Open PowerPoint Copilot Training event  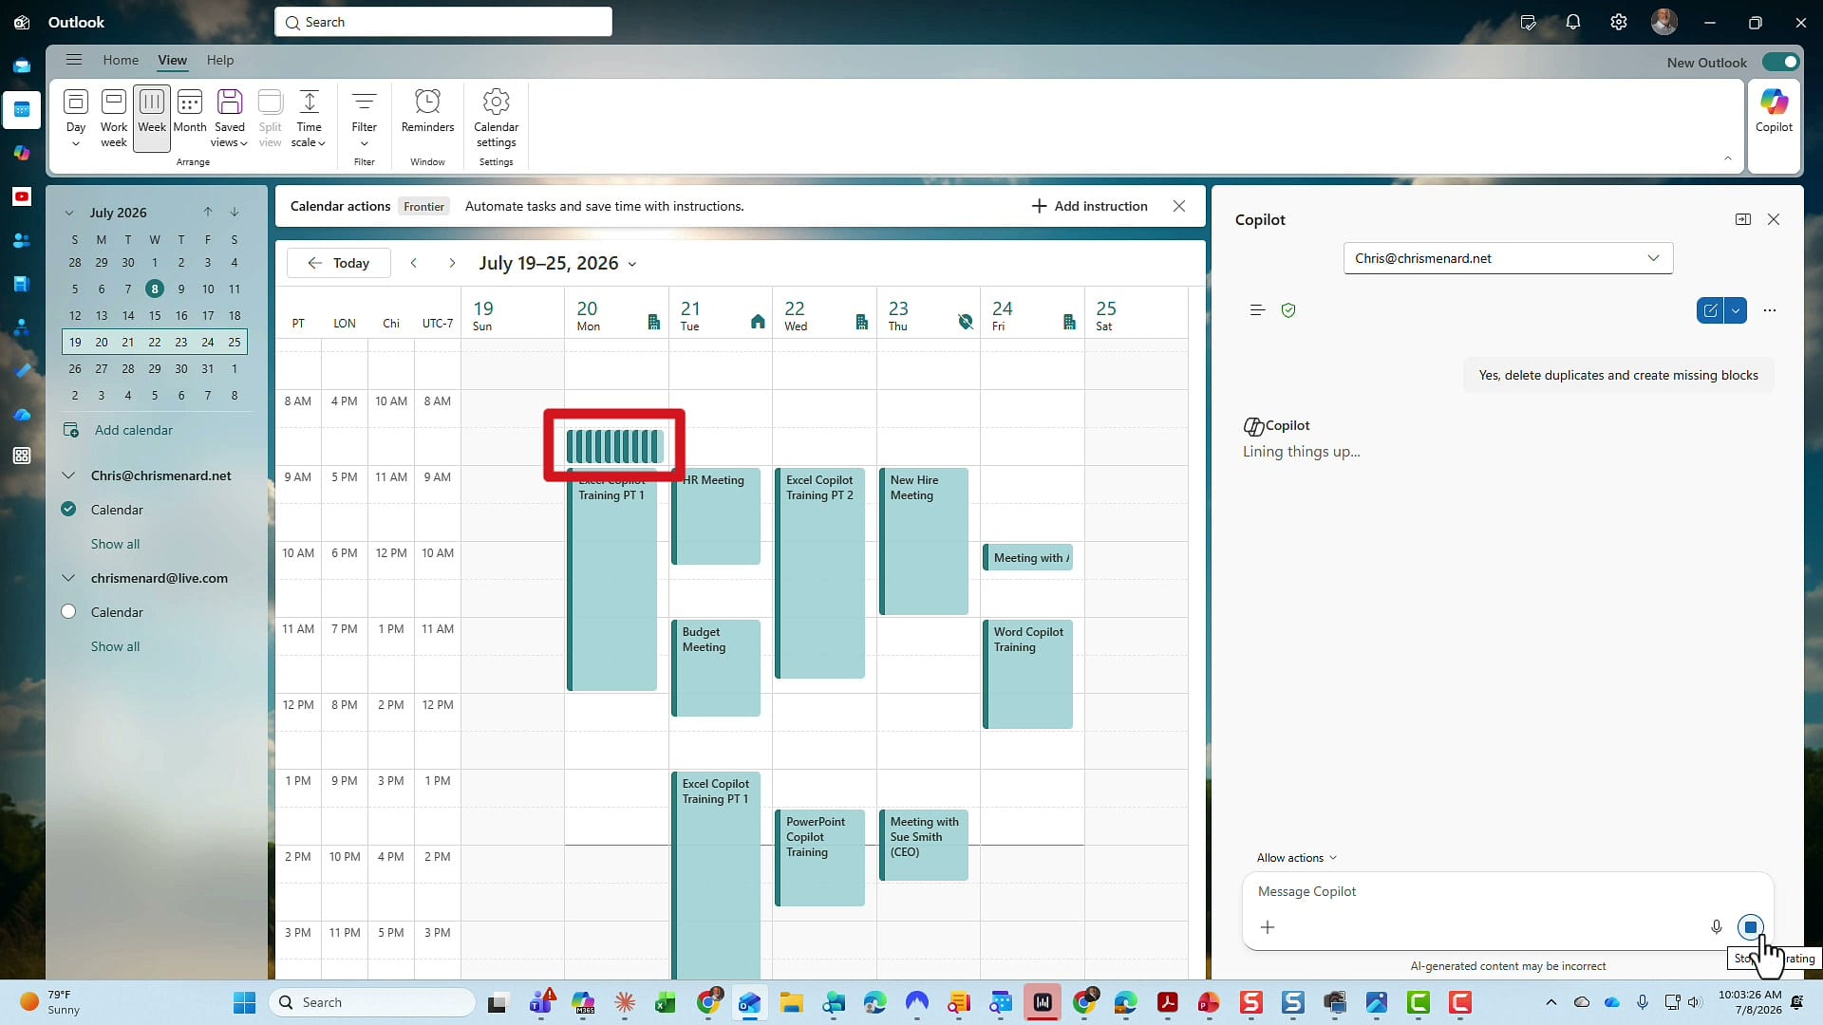pyautogui.click(x=819, y=858)
